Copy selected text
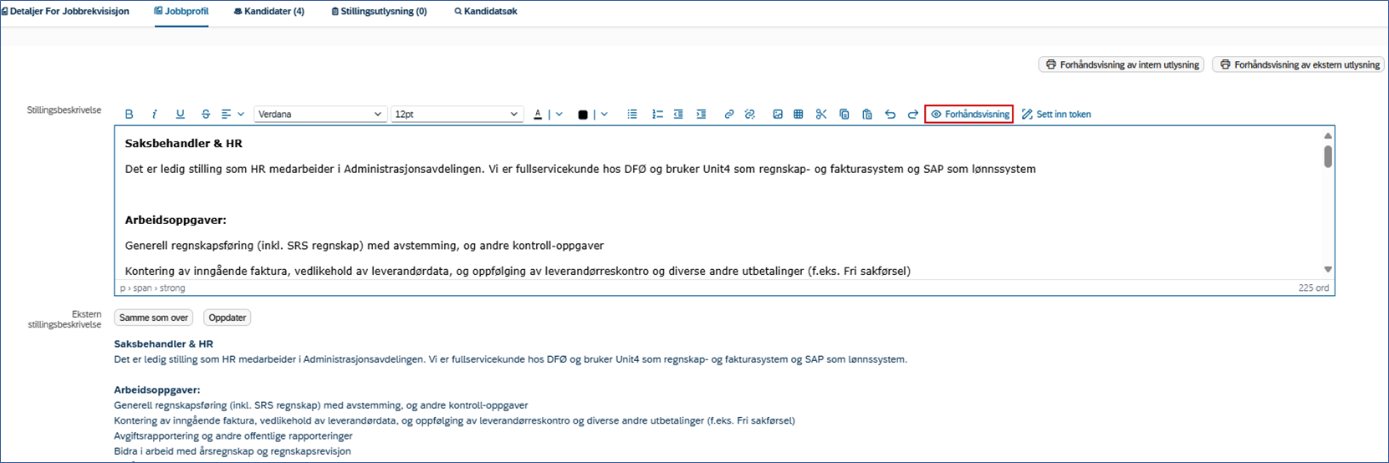Viewport: 1389px width, 463px height. tap(845, 114)
